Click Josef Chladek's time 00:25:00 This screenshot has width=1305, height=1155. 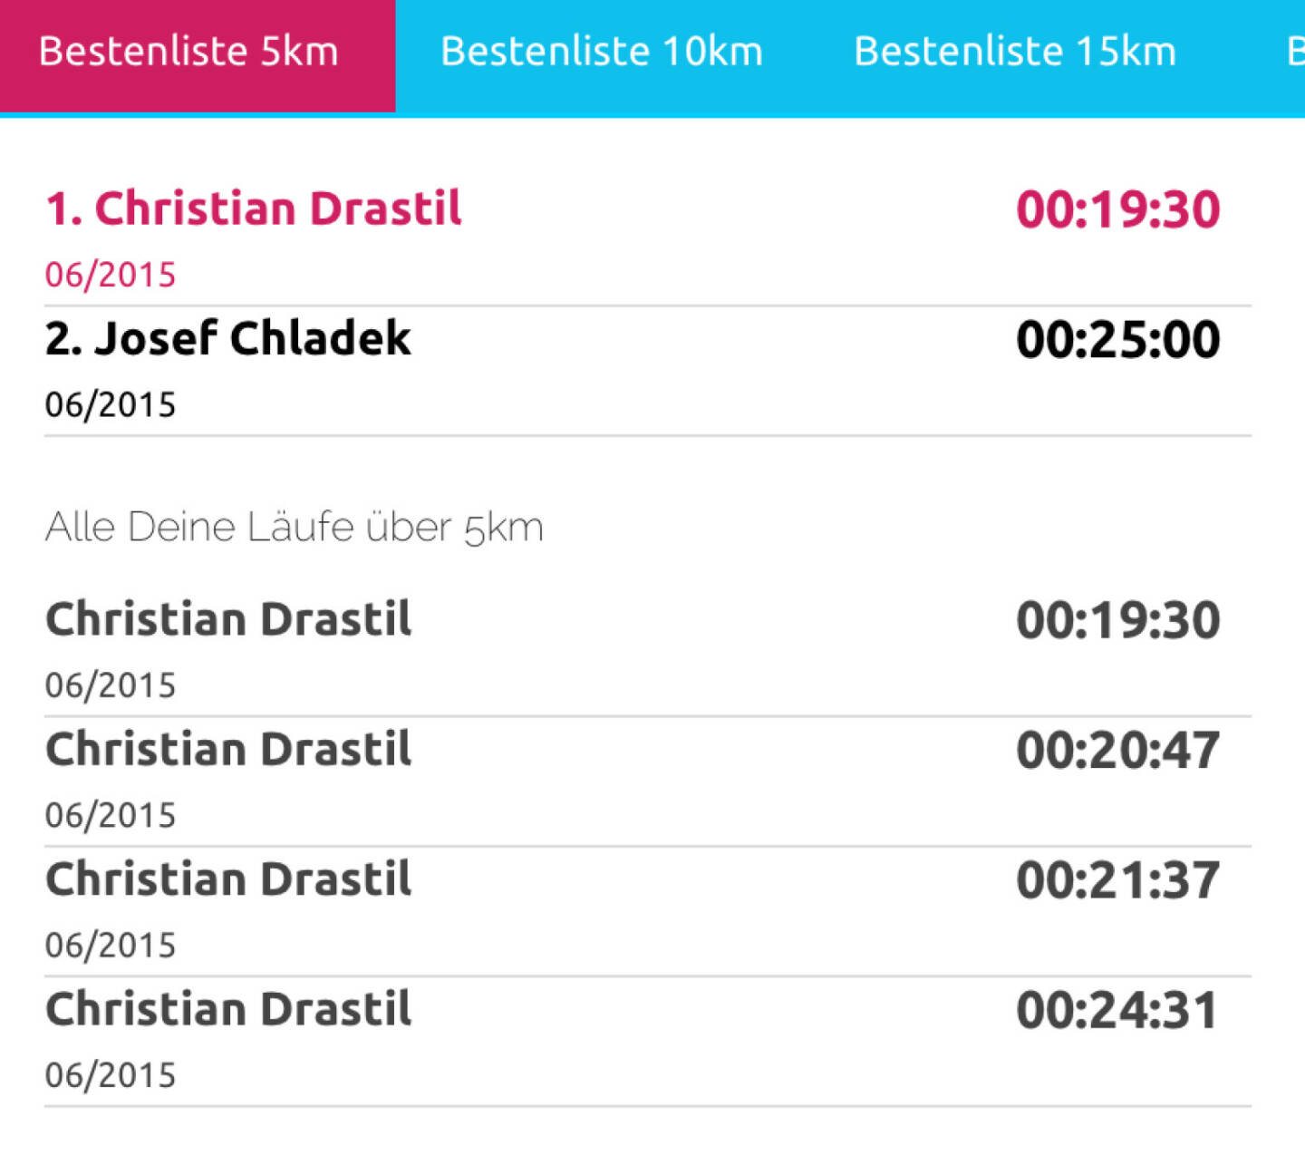(1117, 340)
